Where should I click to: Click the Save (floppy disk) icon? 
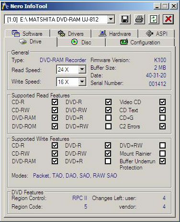point(125,20)
